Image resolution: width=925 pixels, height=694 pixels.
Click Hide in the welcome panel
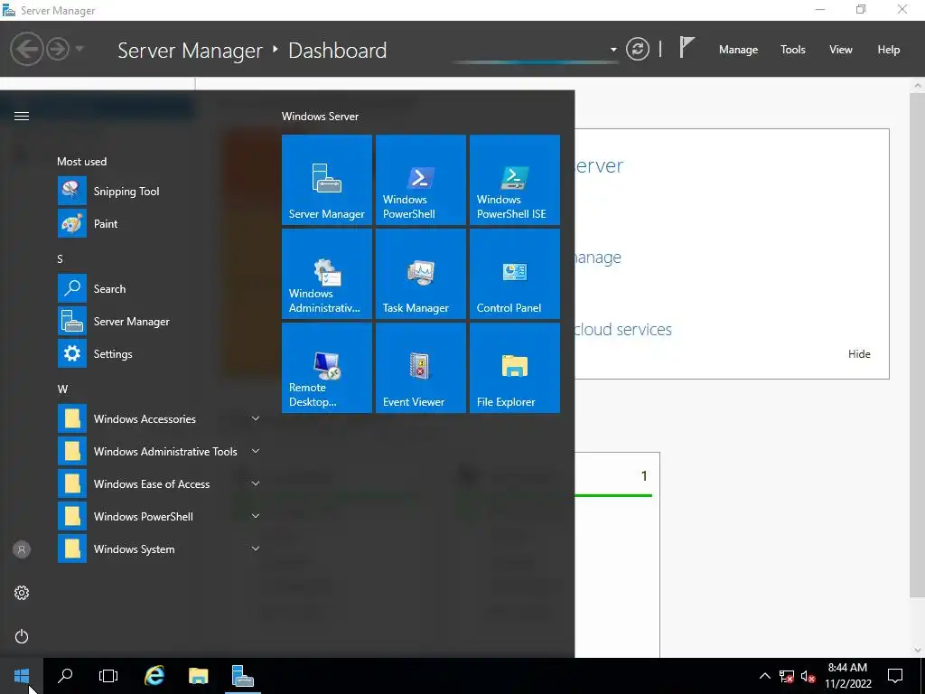tap(859, 353)
